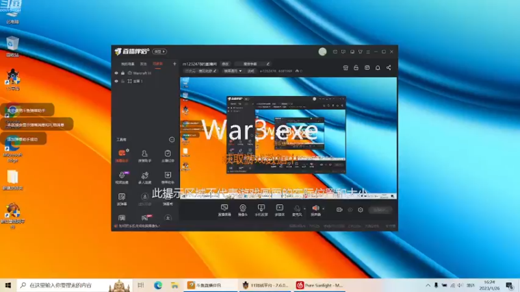Open the 弹幕秀 danmaku show tool
Image resolution: width=520 pixels, height=292 pixels.
168,200
